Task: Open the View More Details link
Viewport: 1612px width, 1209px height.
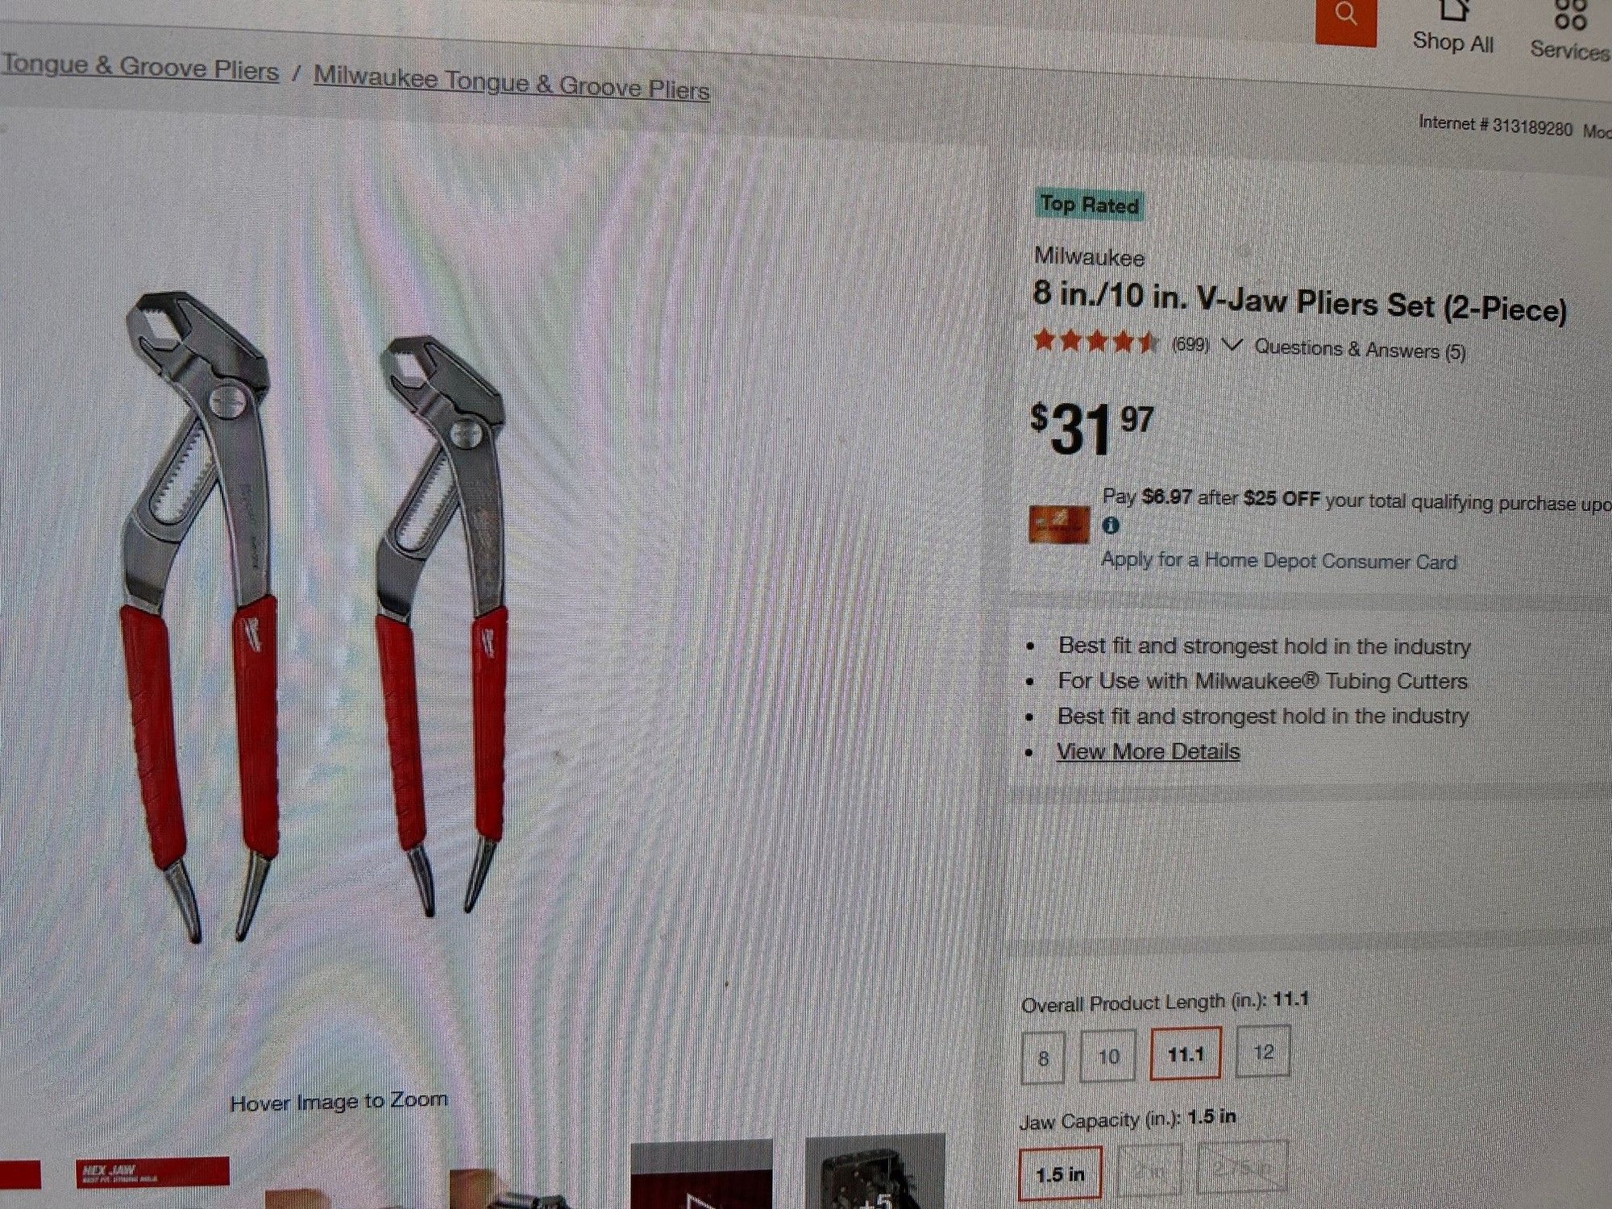Action: pyautogui.click(x=1149, y=751)
